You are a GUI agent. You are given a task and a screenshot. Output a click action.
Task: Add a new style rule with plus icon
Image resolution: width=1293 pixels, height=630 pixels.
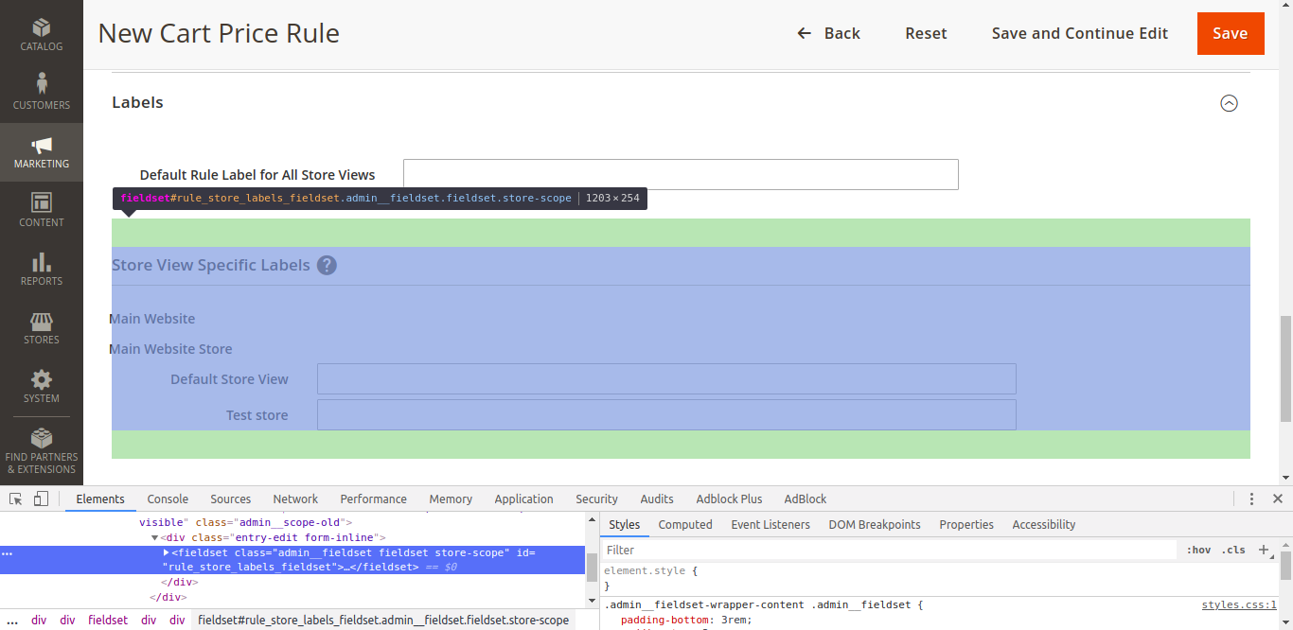coord(1263,550)
